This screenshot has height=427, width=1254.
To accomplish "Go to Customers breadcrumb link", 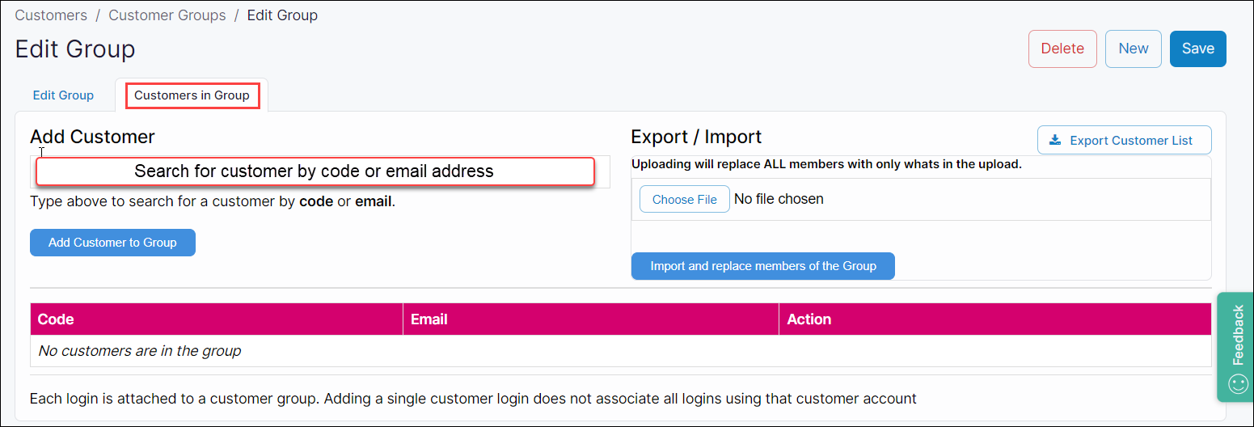I will (x=51, y=15).
